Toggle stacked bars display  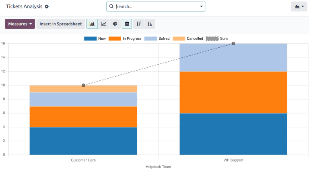tap(127, 24)
